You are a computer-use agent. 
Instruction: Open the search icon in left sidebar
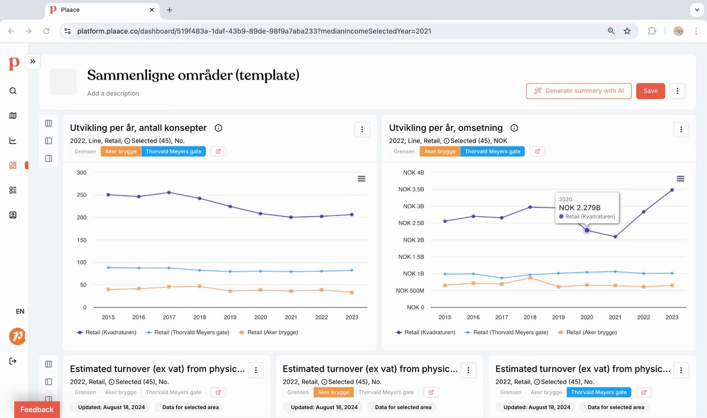(13, 91)
